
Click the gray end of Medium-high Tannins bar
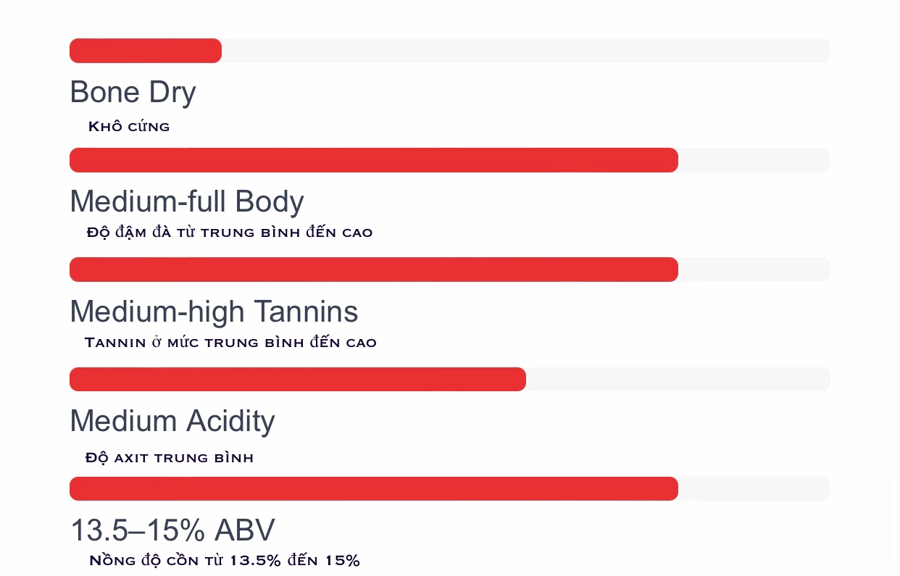(754, 270)
